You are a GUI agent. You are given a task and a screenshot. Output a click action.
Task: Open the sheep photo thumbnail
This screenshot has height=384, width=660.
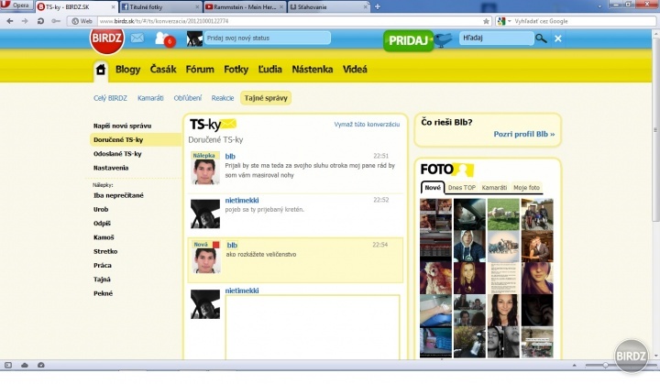point(503,214)
